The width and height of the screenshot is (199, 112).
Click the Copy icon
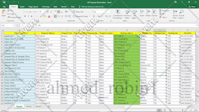(8, 14)
